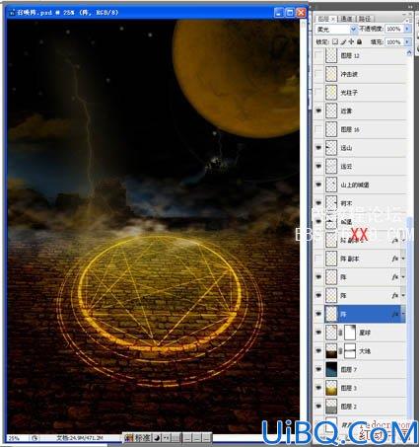Click fx icon on 阵 副本 layer
The image size is (419, 447).
click(x=395, y=259)
